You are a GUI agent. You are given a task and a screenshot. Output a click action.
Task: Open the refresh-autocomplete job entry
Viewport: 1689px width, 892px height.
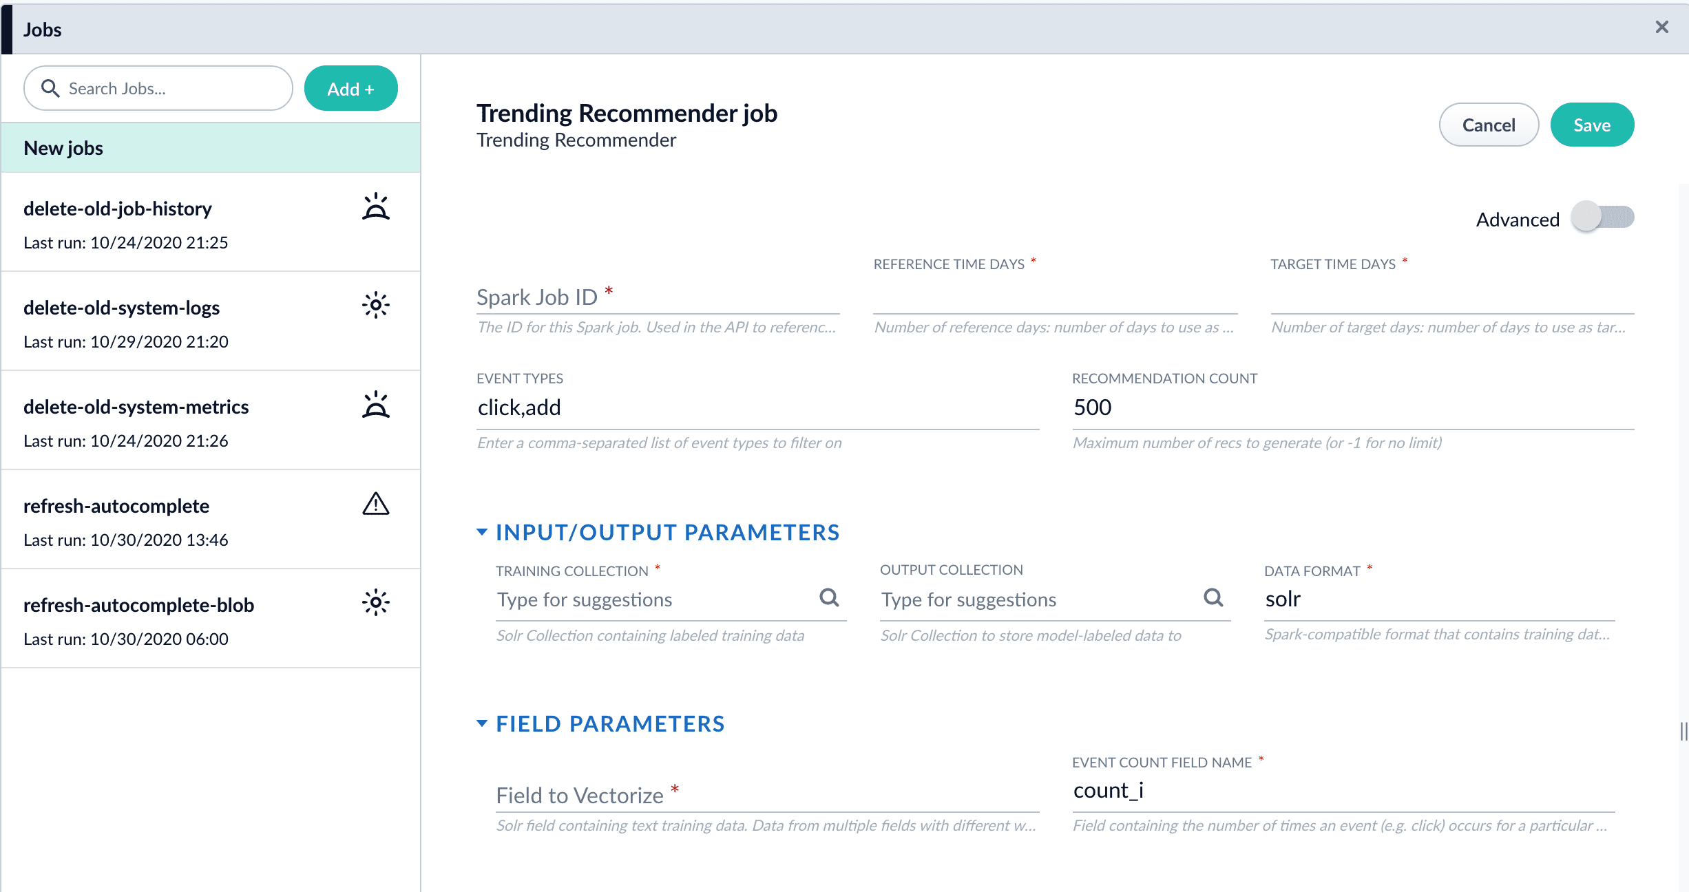[x=116, y=505]
